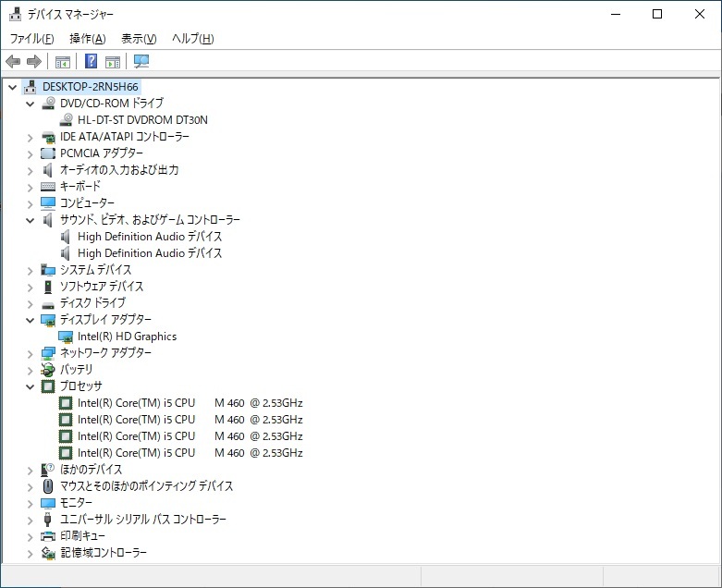
Task: Expand the ネットワーク アダプター category
Action: click(31, 353)
